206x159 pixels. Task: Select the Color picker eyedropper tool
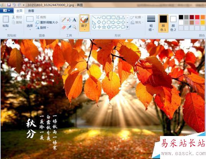tap(69, 27)
